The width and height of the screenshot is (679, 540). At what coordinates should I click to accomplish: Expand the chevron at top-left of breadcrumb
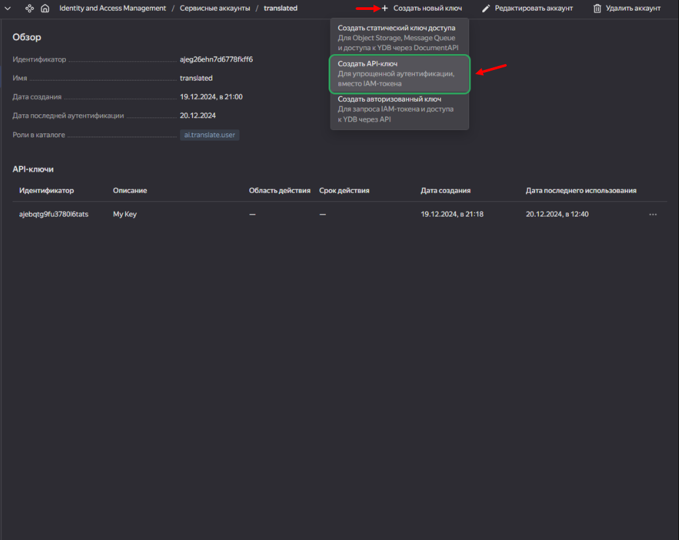(9, 9)
